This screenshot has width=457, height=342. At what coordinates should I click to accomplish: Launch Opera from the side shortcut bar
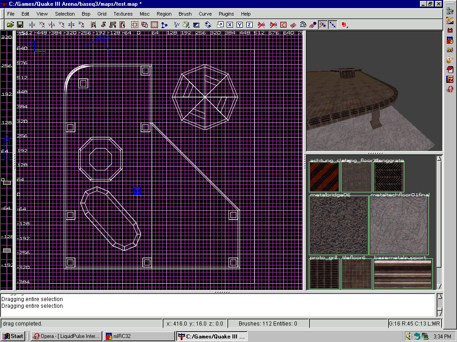pos(450,89)
